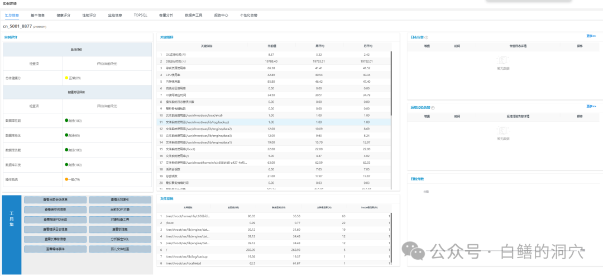The width and height of the screenshot is (603, 276).
Task: Click the 查看错误日志信息 button
Action: point(55,230)
